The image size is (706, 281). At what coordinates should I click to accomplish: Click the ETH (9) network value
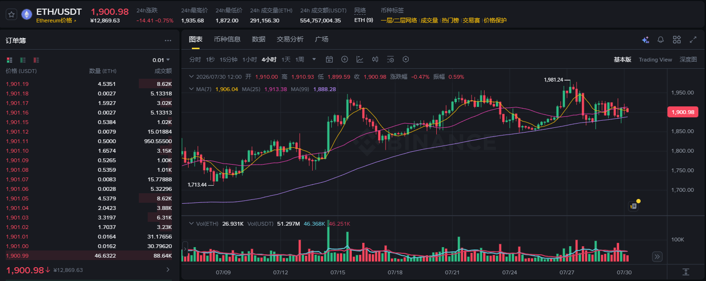click(x=364, y=21)
